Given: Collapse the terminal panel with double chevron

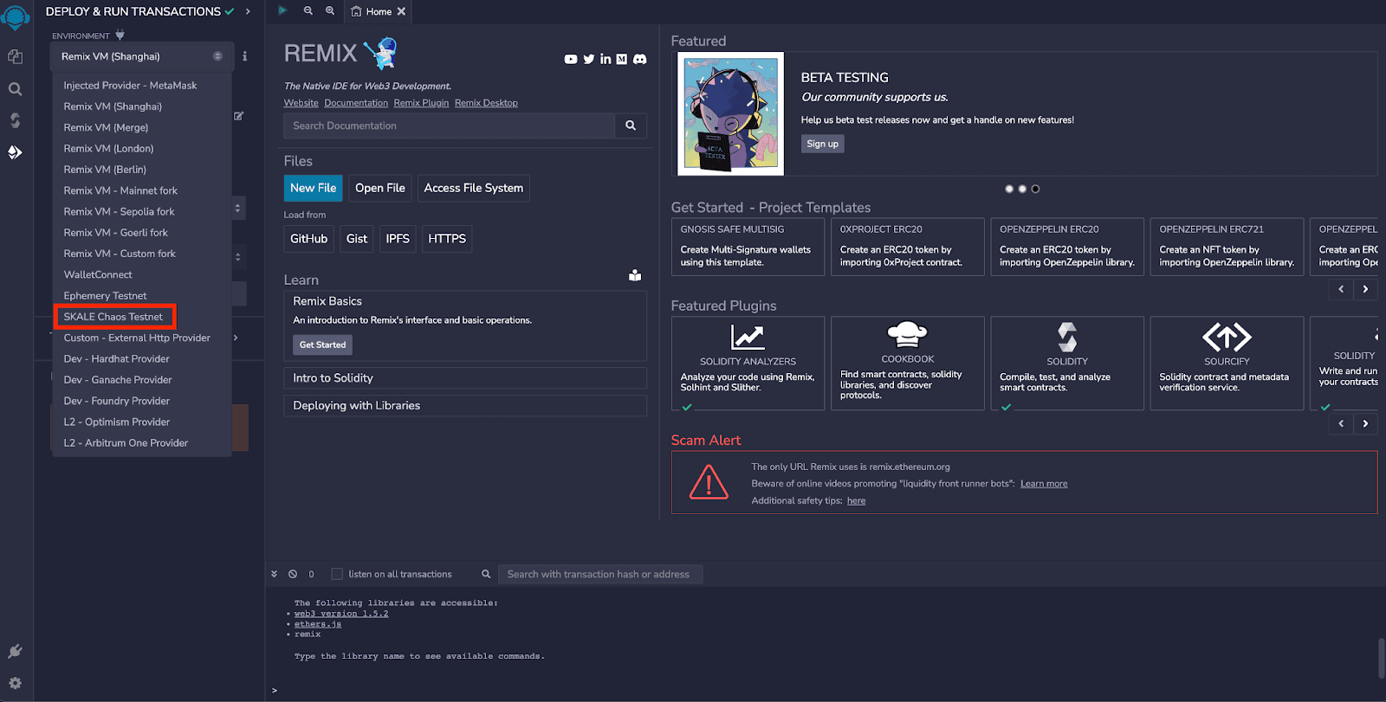Looking at the screenshot, I should click(x=275, y=574).
